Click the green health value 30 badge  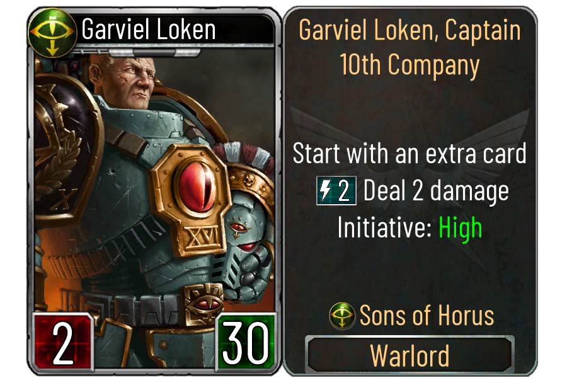click(x=246, y=343)
